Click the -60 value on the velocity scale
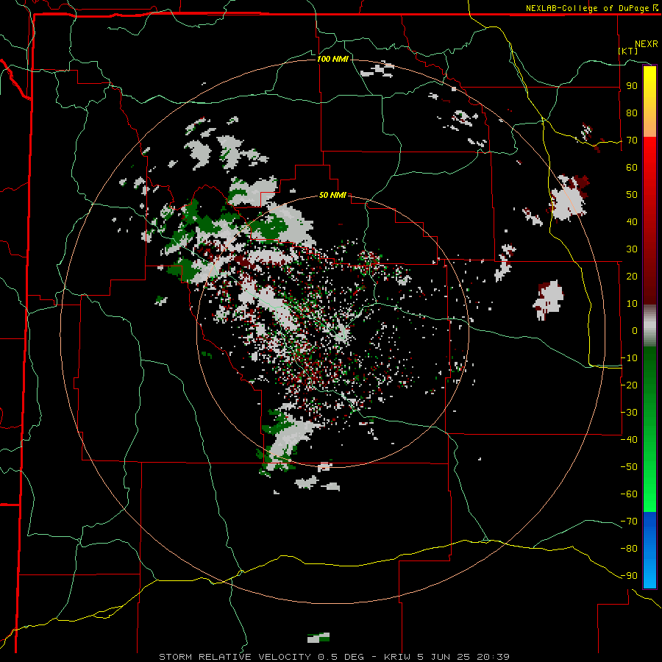 pos(629,494)
